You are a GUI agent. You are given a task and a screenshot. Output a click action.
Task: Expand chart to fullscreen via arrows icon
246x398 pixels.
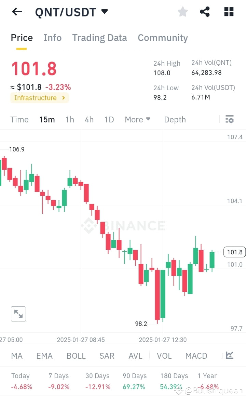coord(18,314)
